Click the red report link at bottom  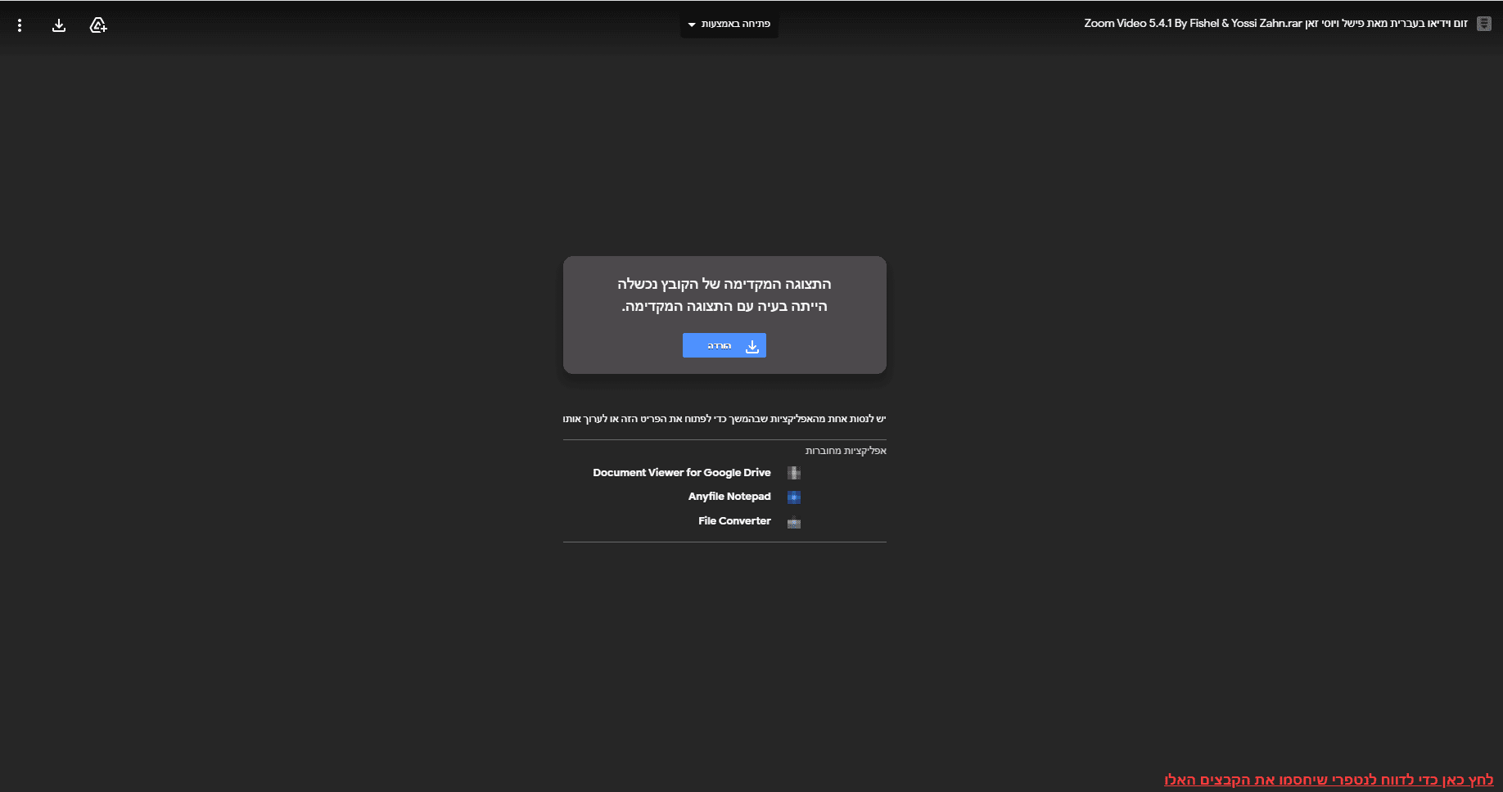(1329, 780)
